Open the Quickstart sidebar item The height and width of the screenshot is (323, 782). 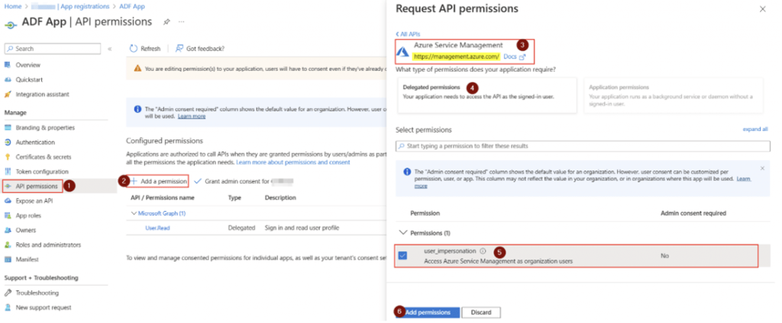click(x=29, y=80)
